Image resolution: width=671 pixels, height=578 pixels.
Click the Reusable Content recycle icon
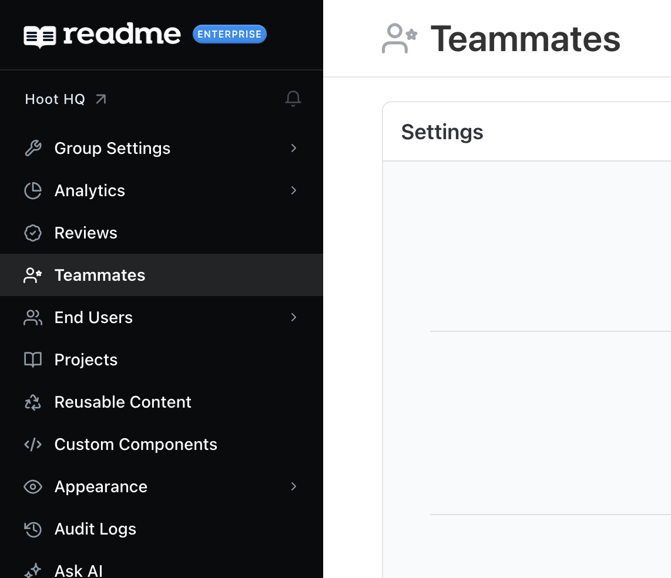tap(33, 402)
